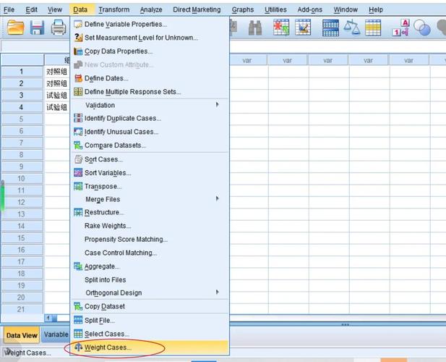Viewport: 446px width, 362px height.
Task: Click the balance scale icon in toolbar
Action: tap(352, 28)
